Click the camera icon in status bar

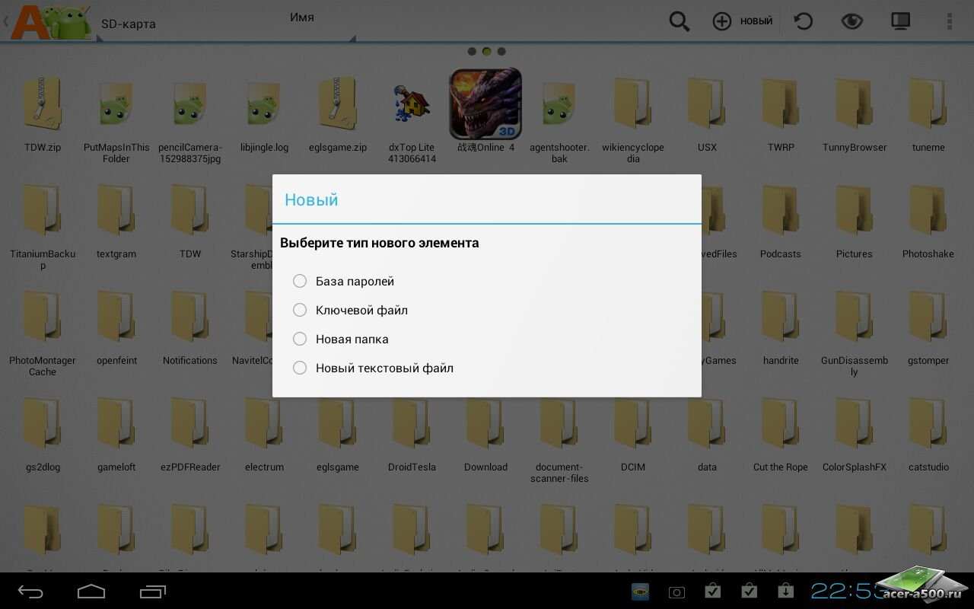676,591
